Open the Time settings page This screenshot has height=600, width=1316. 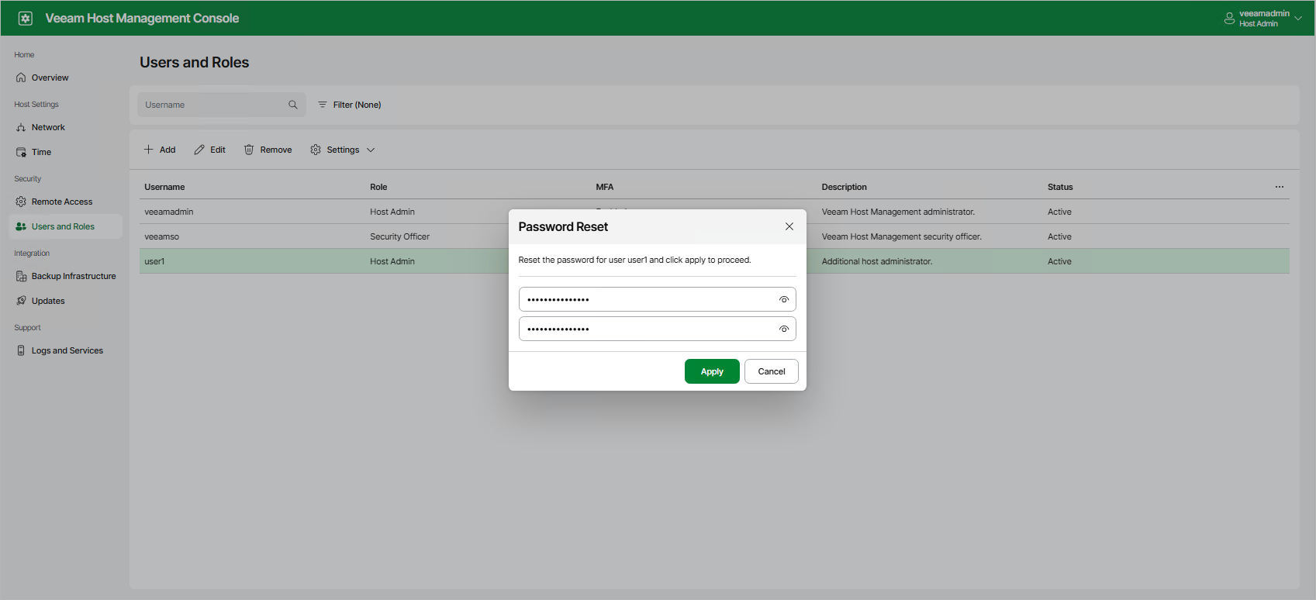pos(65,152)
